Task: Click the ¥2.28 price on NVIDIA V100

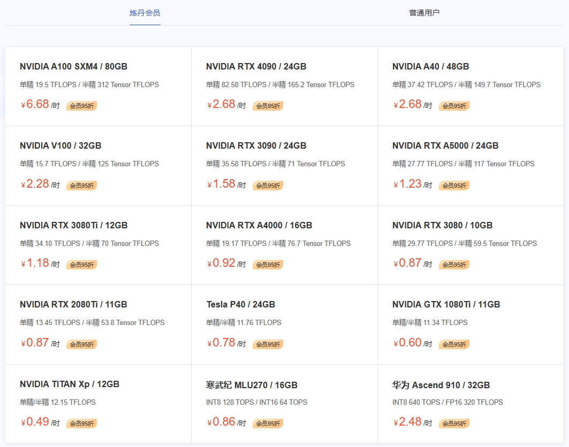Action: (35, 184)
